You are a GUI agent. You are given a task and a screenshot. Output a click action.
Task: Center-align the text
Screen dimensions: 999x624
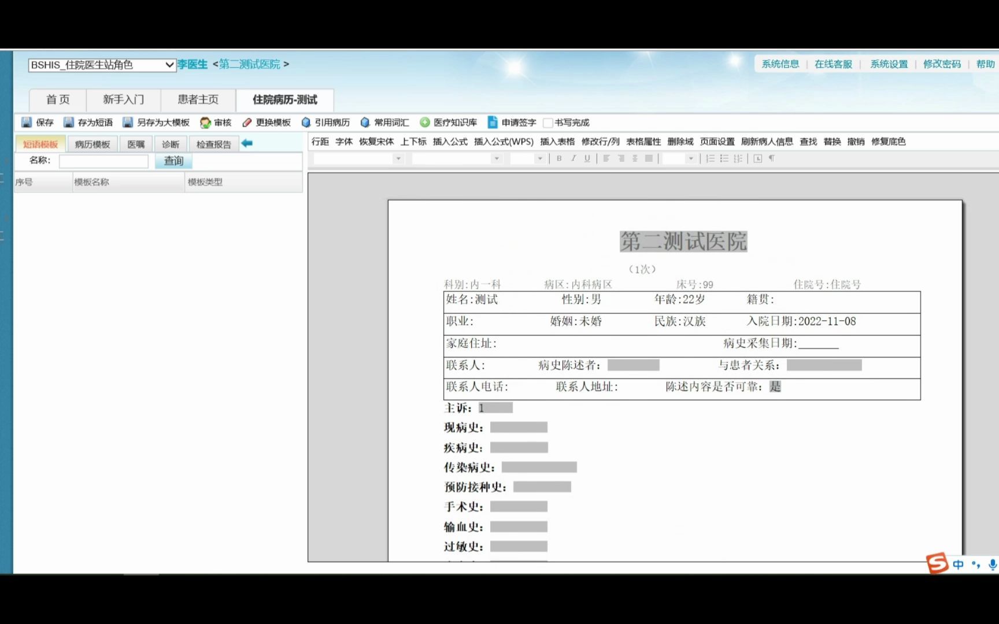coord(635,158)
